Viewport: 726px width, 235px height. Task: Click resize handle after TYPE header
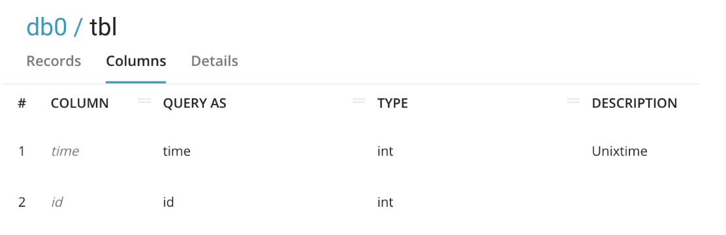pos(573,101)
